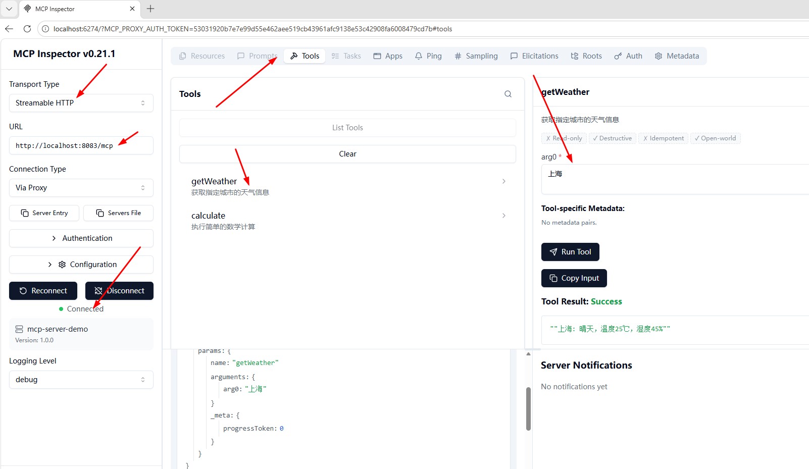
Task: Click the browser back arrow
Action: (x=9, y=29)
